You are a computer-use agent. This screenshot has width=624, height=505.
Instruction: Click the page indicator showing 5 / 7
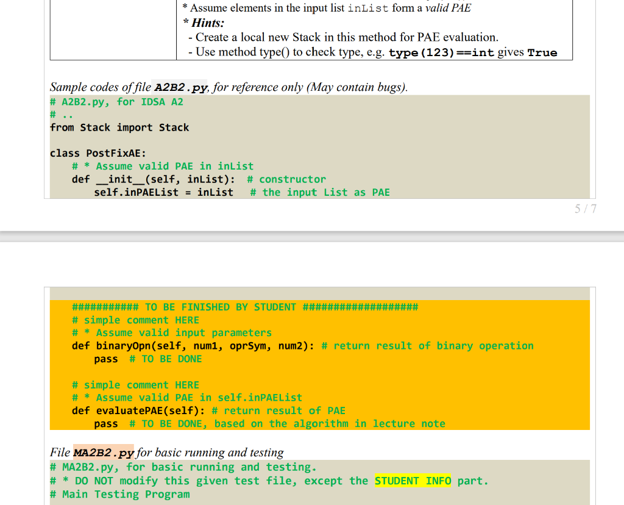coord(586,208)
